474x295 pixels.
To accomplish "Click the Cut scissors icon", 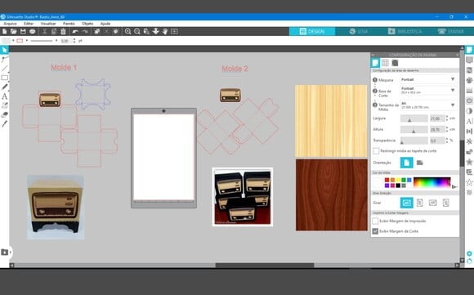I will point(44,31).
